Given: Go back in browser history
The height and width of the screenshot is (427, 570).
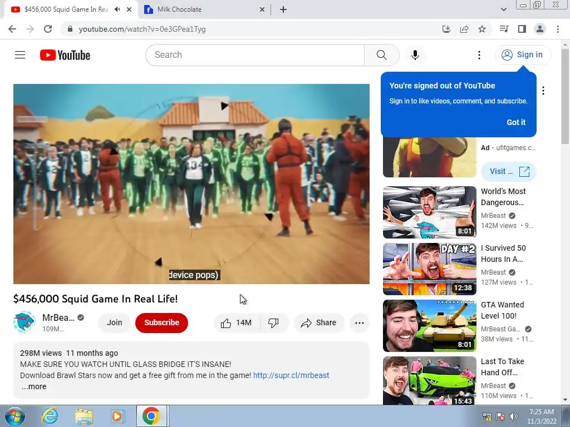Looking at the screenshot, I should click(x=12, y=29).
